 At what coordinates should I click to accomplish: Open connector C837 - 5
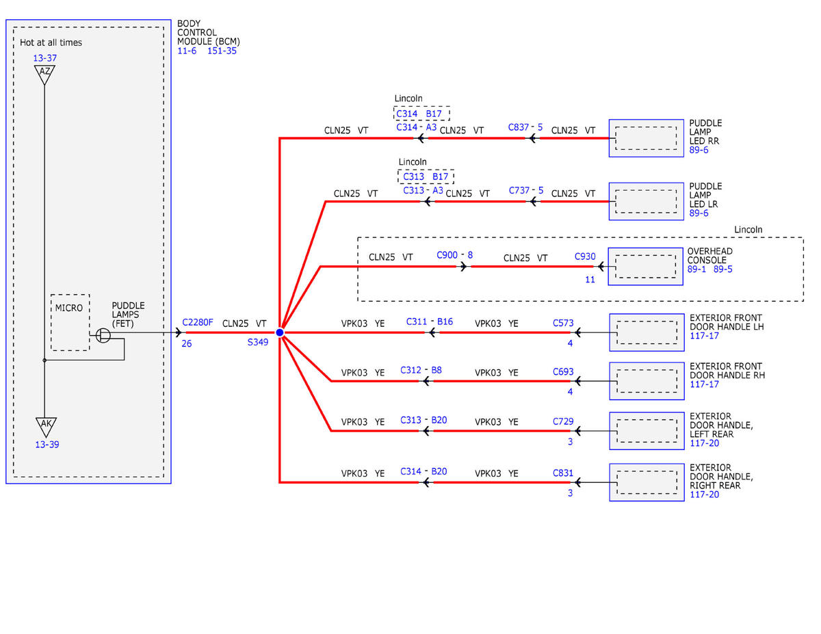click(x=525, y=127)
